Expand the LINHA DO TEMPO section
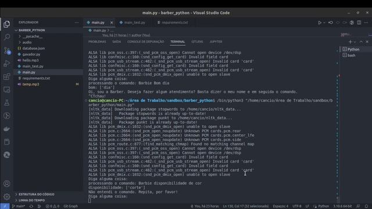This screenshot has height=209, width=372. [48, 200]
